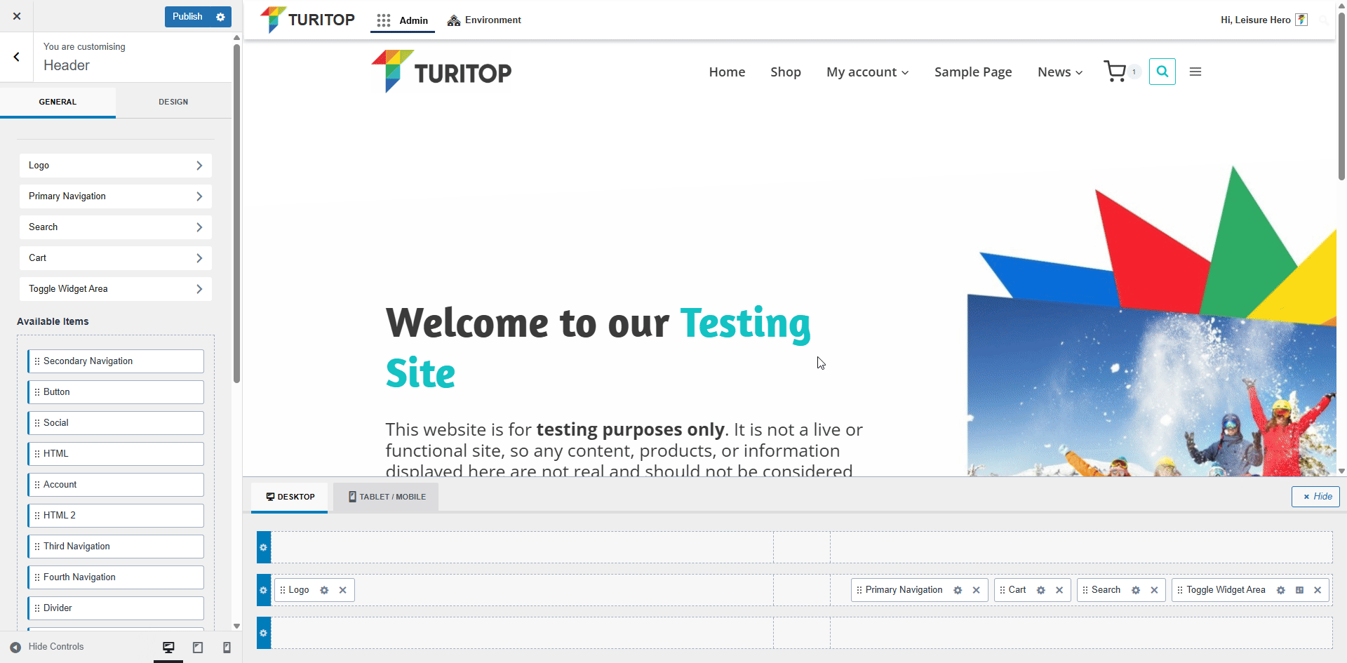Click the Publish button
Screen dimensions: 1347x663
(187, 17)
